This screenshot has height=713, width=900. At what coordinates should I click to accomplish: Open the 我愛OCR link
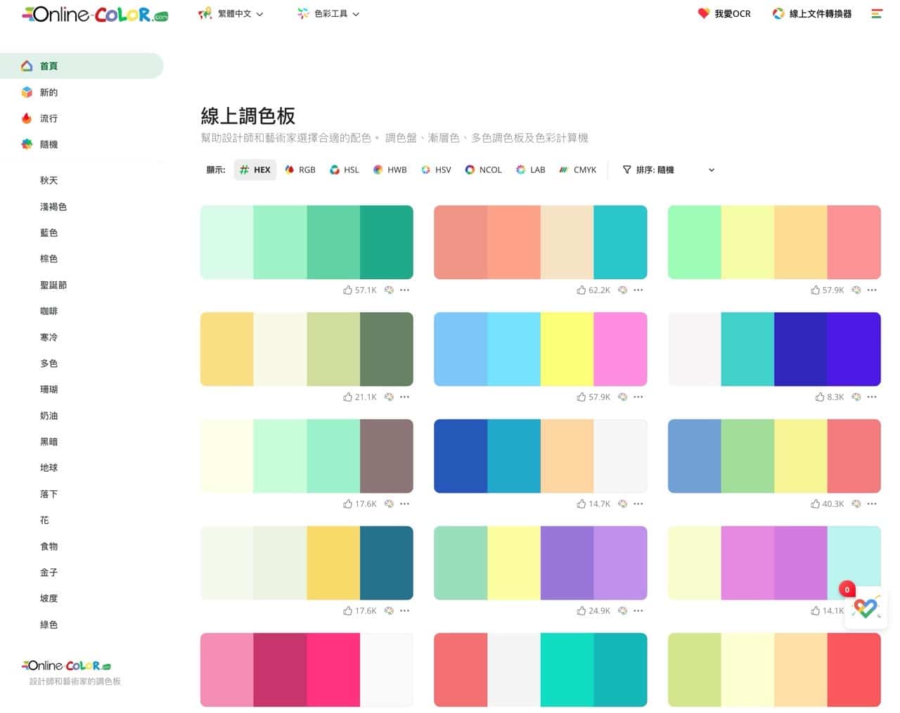coord(724,13)
